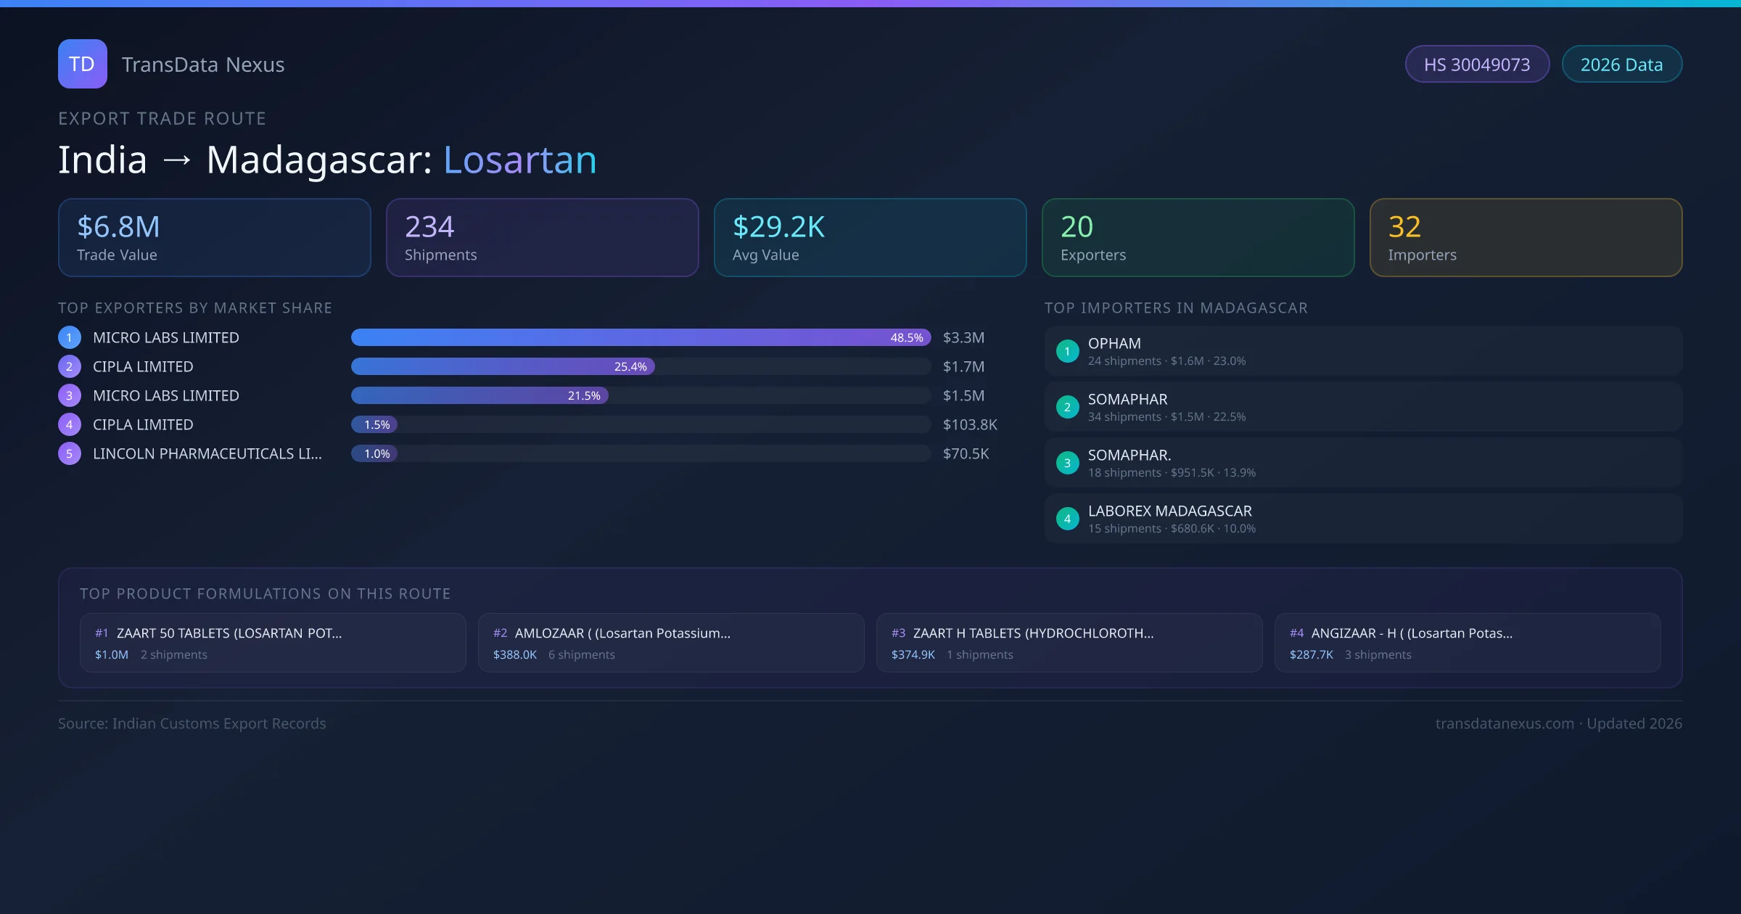Open the 32 Importers stat card
The width and height of the screenshot is (1741, 914).
pyautogui.click(x=1526, y=238)
